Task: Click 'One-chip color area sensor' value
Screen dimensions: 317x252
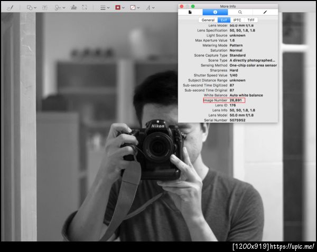Action: (253, 65)
